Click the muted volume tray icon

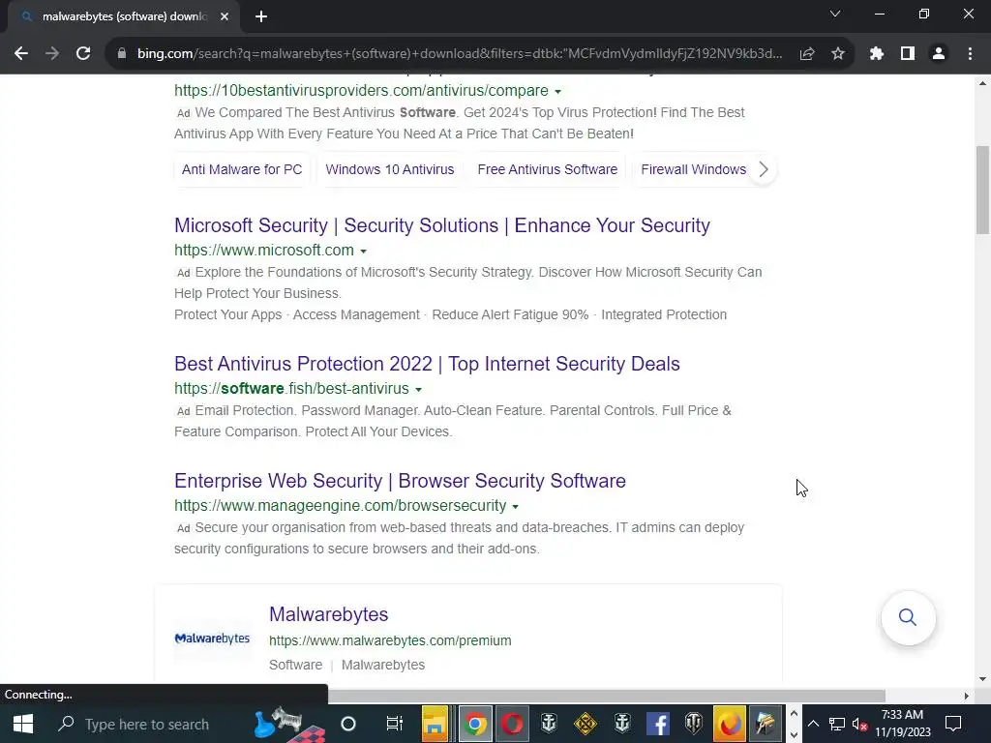coord(859,724)
